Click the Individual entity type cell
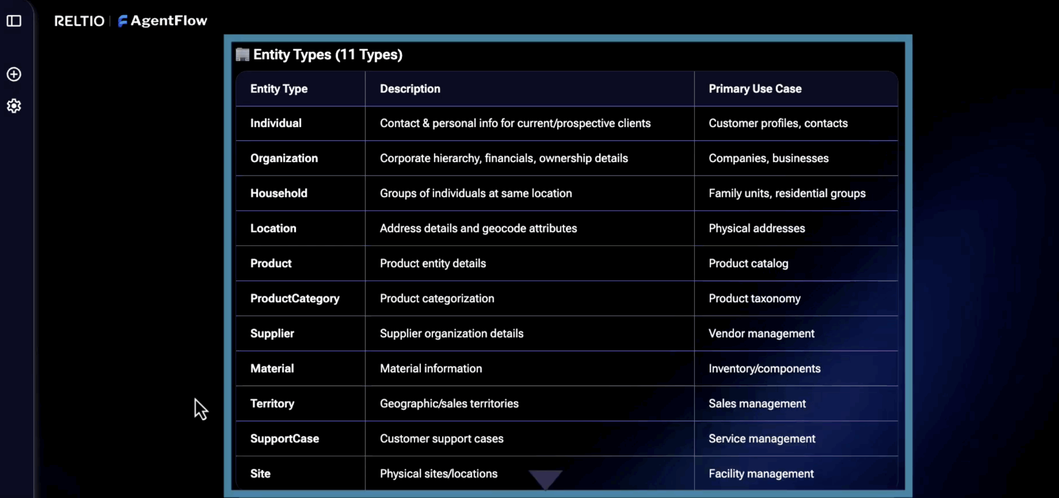The image size is (1059, 498). click(276, 123)
